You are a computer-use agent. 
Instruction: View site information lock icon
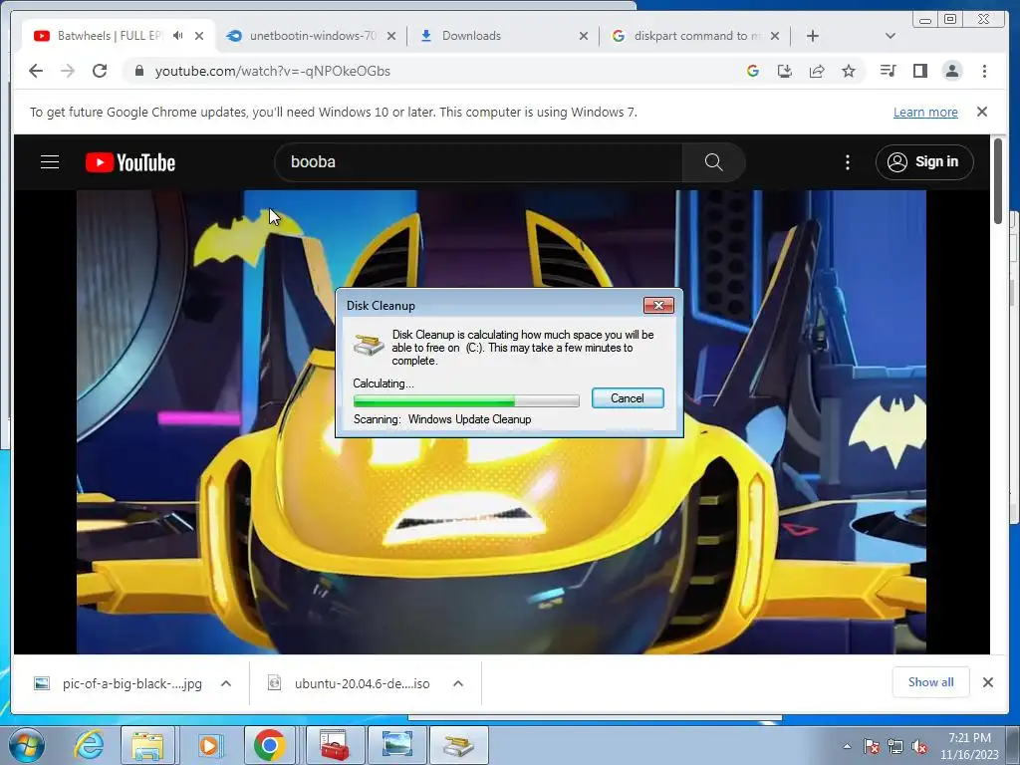click(138, 71)
